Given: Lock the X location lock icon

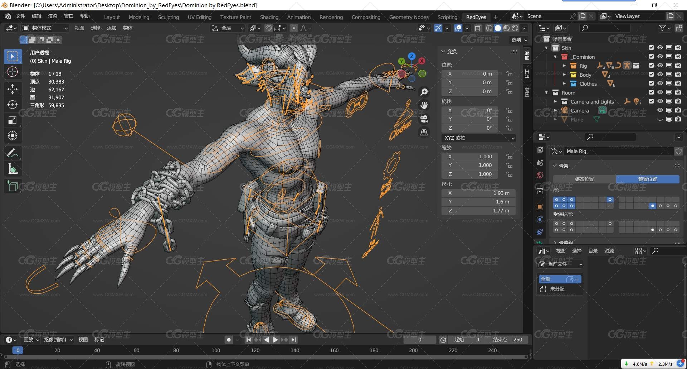Looking at the screenshot, I should coord(509,74).
